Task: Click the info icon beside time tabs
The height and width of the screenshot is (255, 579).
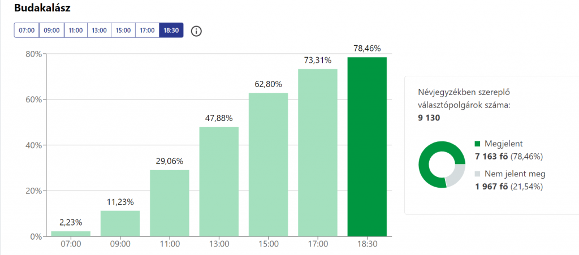Action: [196, 31]
